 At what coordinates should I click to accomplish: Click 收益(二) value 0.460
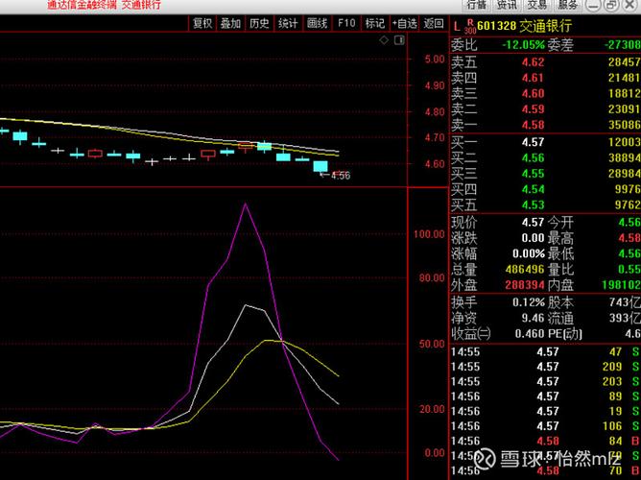click(x=531, y=334)
